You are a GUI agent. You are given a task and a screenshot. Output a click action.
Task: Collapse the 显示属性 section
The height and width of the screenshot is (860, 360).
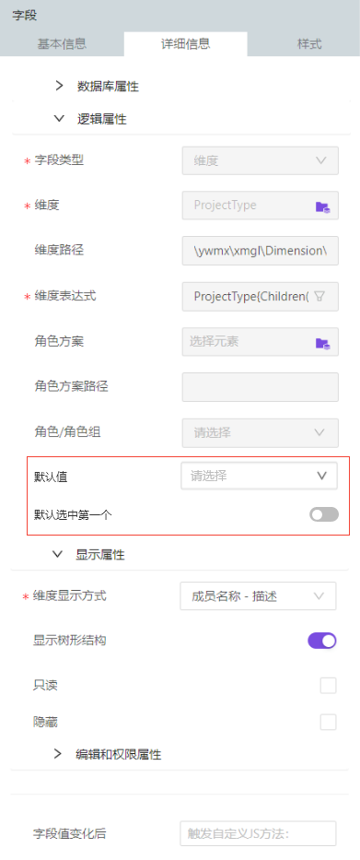[x=57, y=555]
